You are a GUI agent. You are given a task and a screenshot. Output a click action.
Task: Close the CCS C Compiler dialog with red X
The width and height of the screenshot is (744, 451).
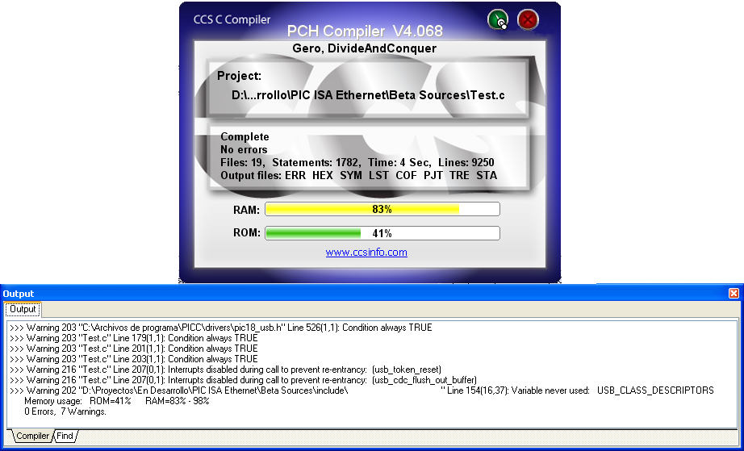[528, 20]
